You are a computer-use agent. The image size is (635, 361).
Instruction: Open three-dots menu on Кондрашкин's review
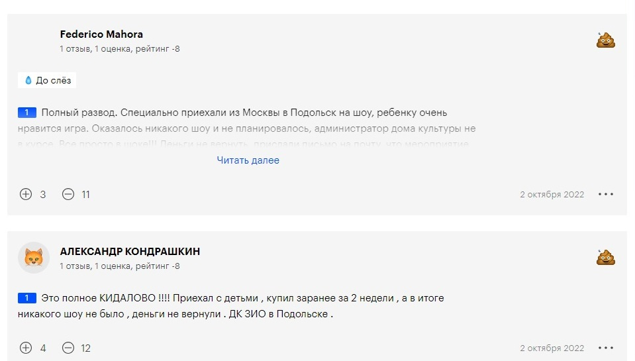(605, 348)
